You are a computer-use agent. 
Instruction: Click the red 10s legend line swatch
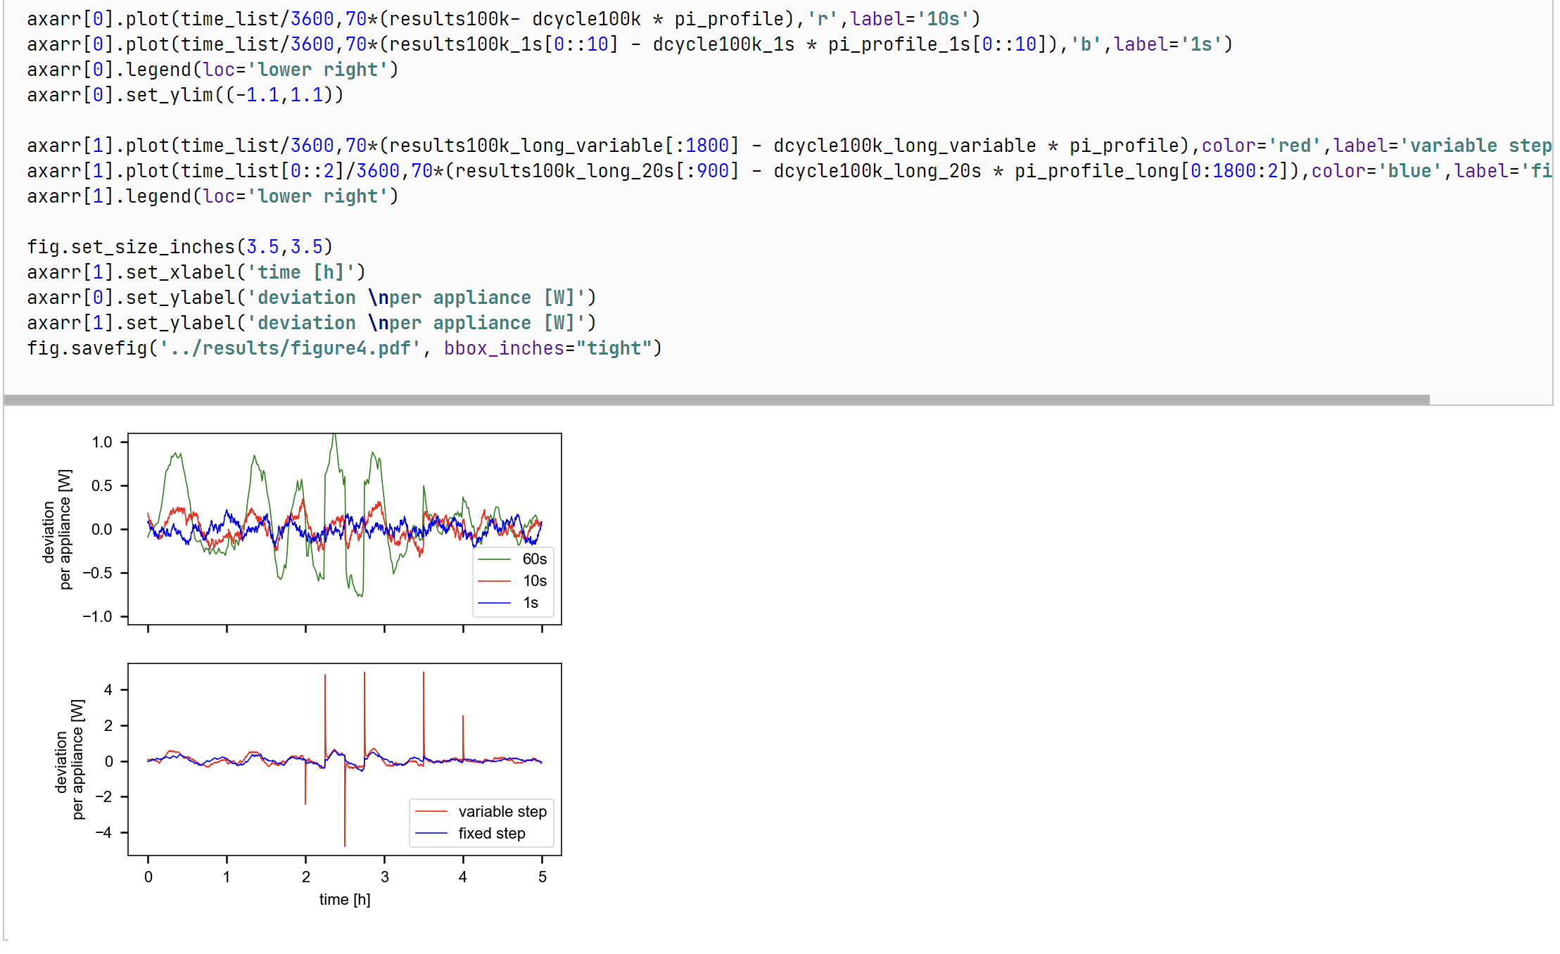coord(494,581)
